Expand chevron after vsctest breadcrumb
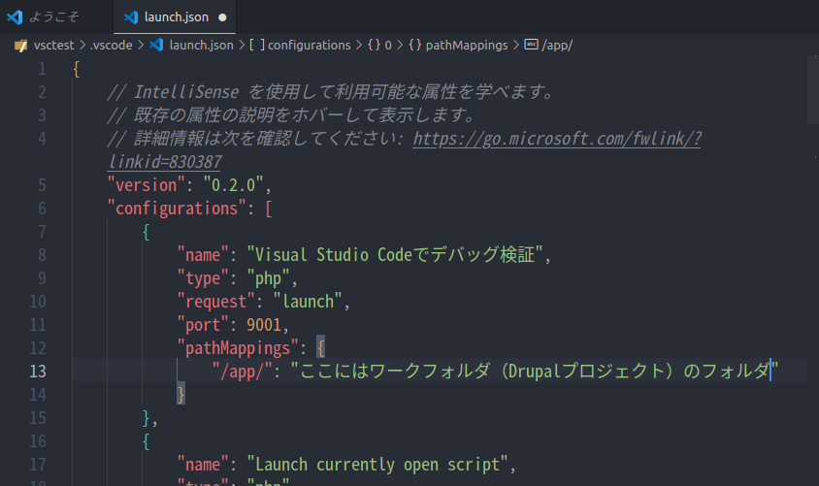The height and width of the screenshot is (486, 819). (82, 46)
